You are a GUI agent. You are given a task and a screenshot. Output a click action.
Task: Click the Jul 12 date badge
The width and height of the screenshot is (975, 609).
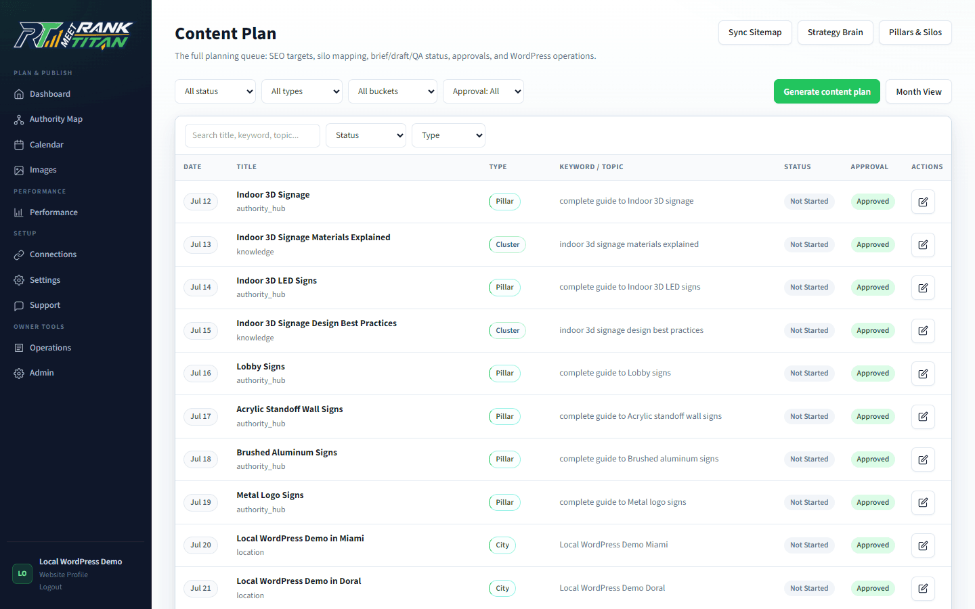pos(200,202)
